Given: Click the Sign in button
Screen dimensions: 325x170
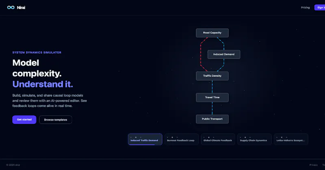Looking at the screenshot, I should pos(320,7).
